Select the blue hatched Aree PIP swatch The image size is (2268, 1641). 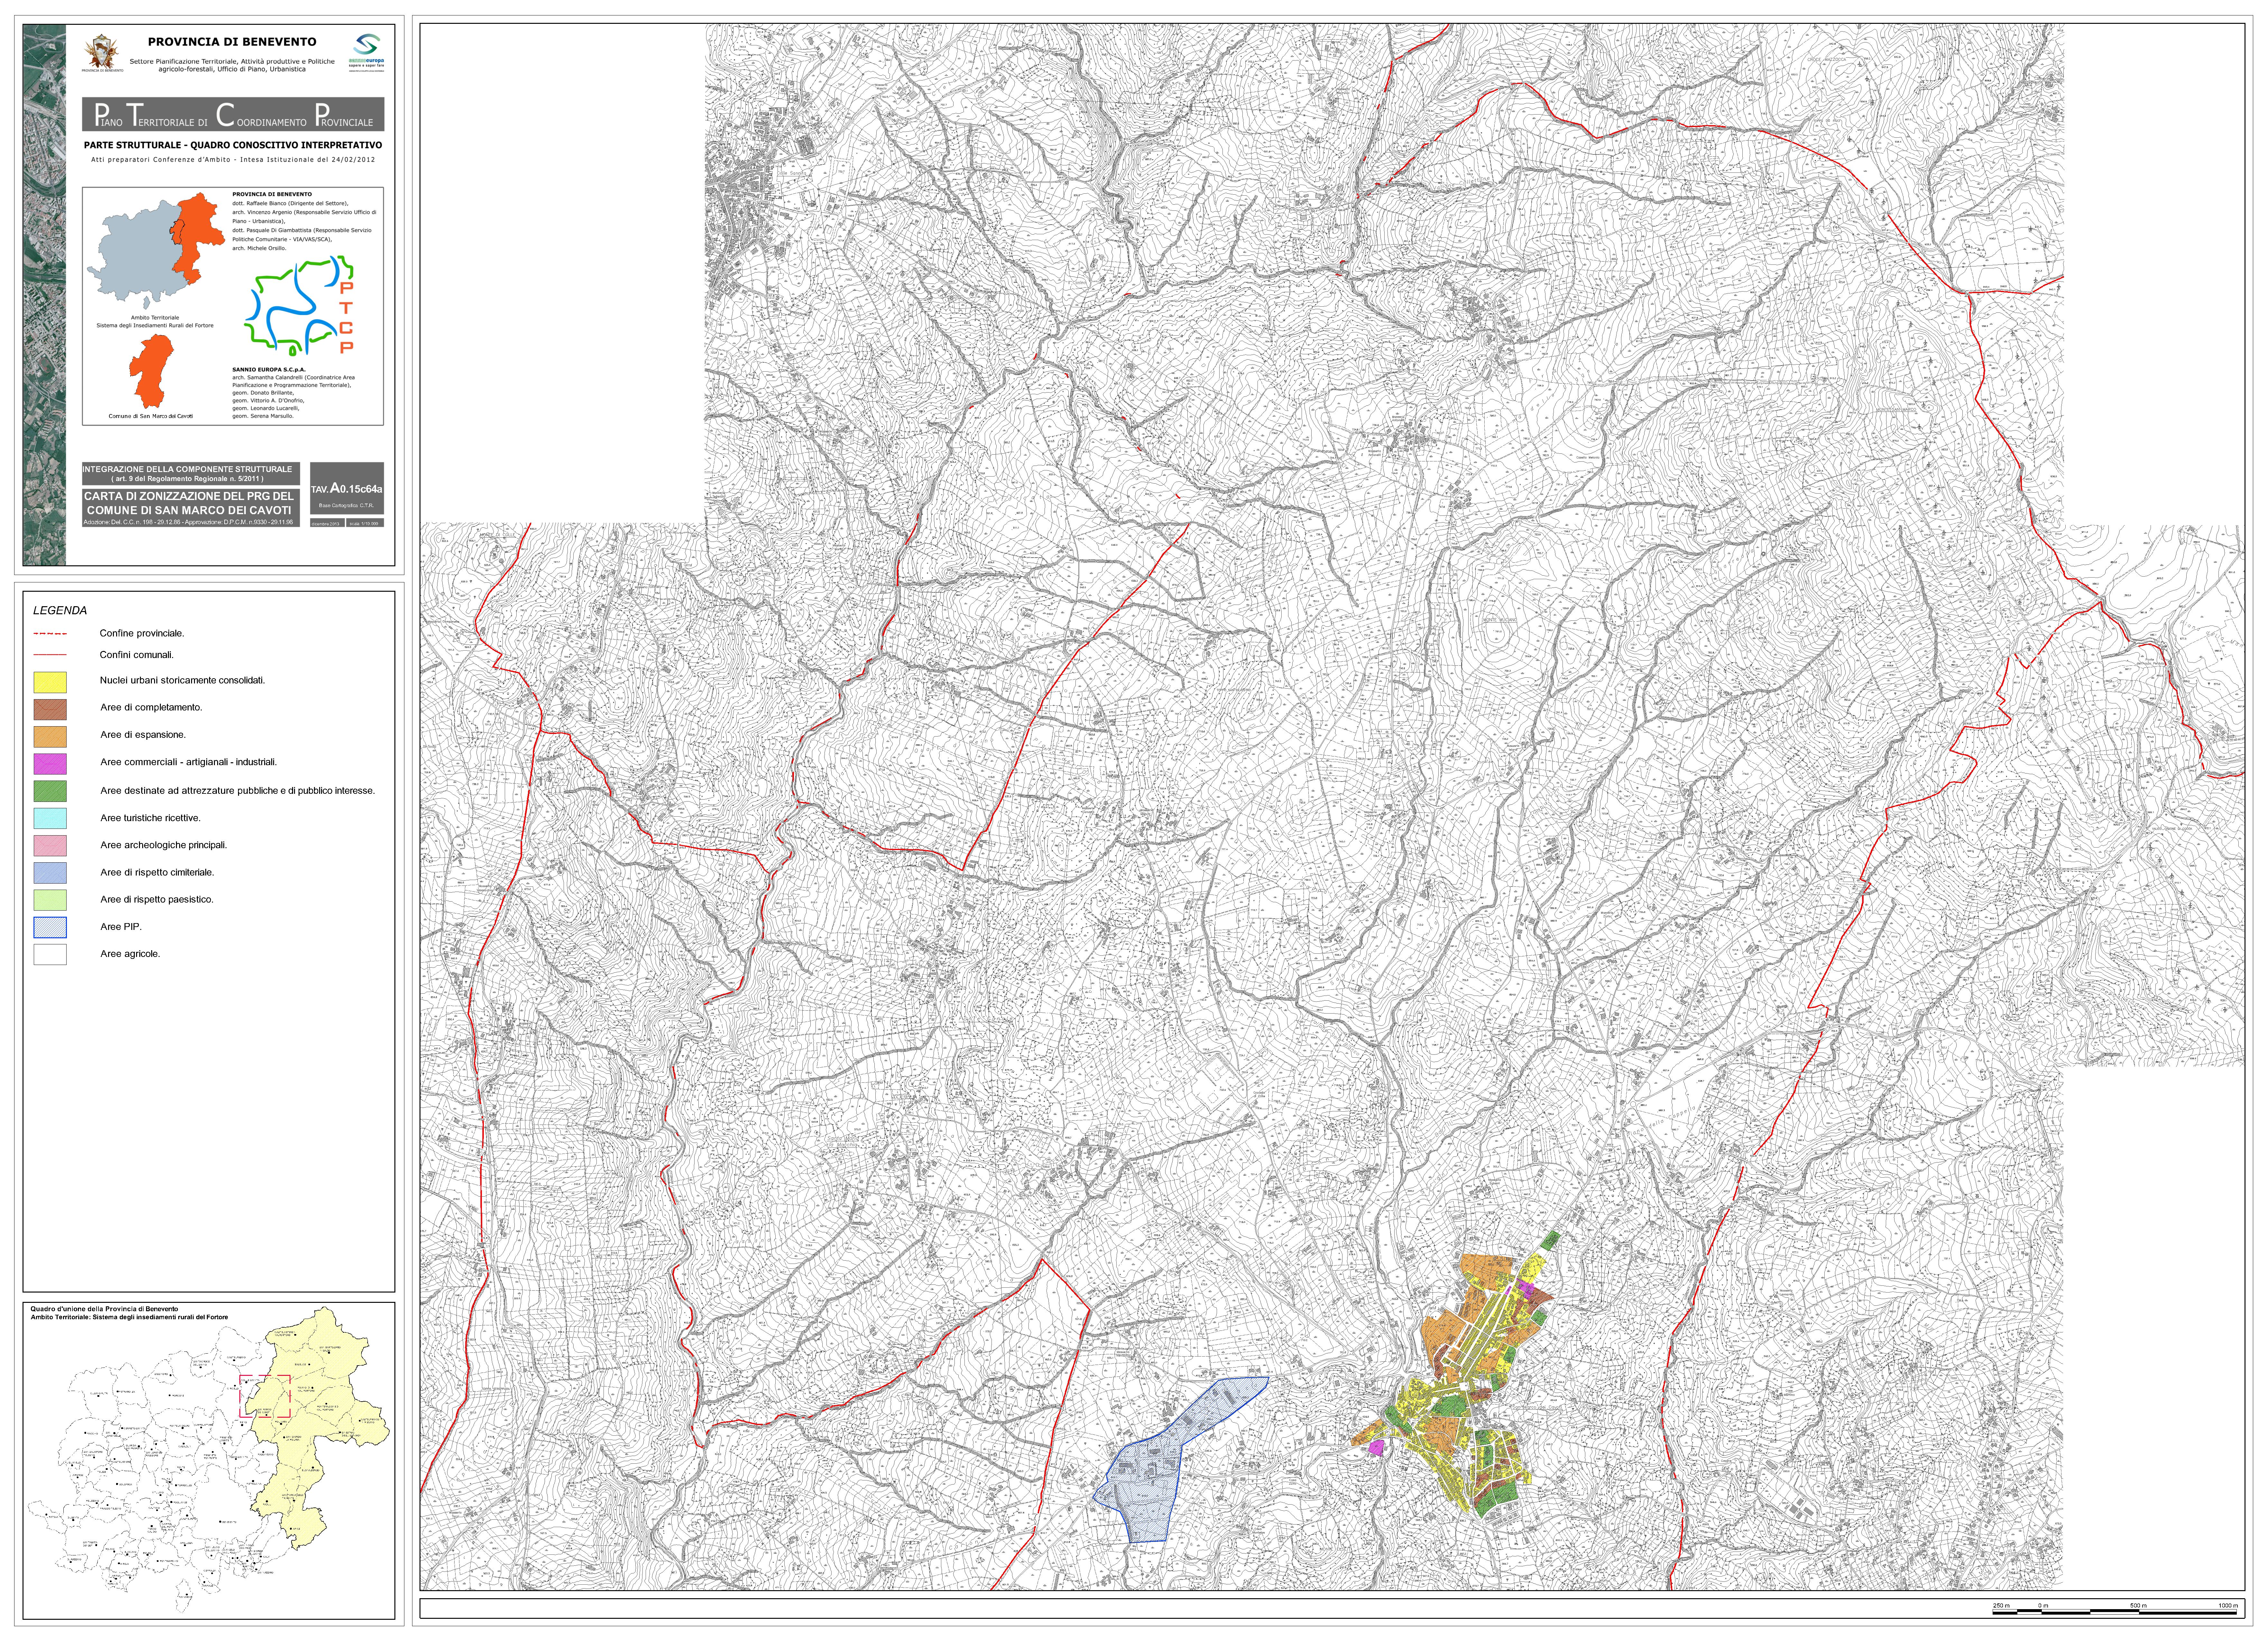50,927
